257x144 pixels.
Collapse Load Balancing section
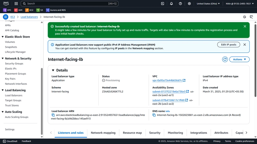tap(3, 90)
